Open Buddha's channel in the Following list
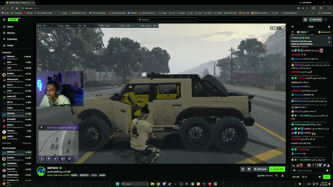The height and width of the screenshot is (187, 333). point(17,75)
